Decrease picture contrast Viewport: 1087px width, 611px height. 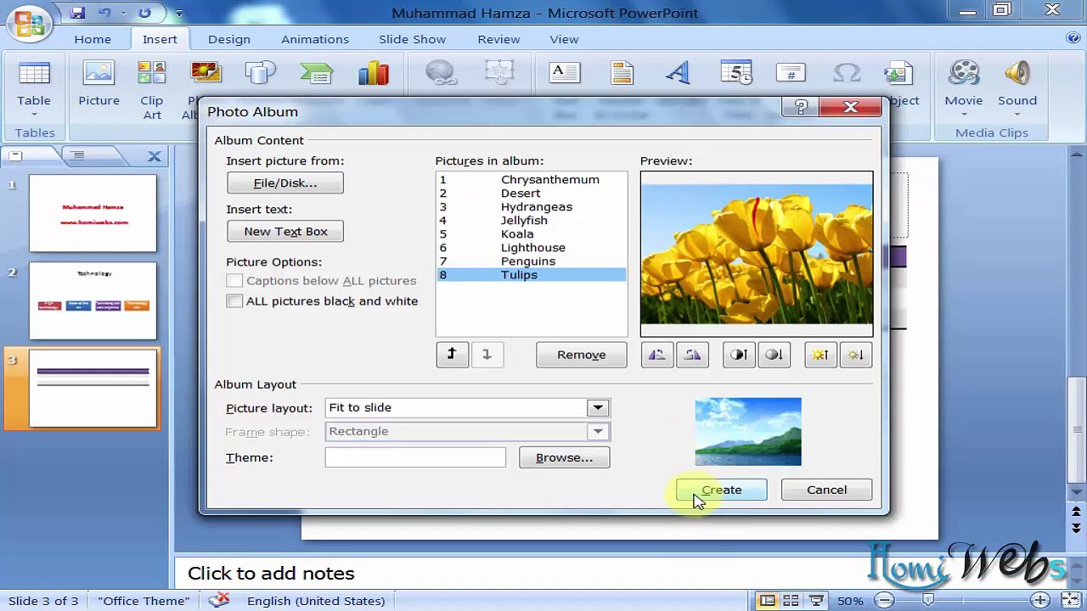click(774, 355)
